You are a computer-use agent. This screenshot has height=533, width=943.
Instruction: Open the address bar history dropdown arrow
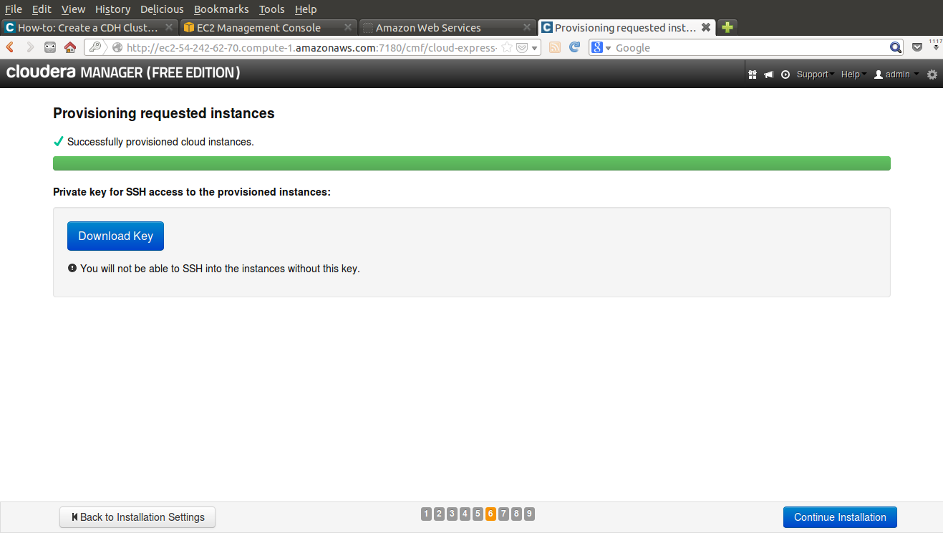click(x=535, y=48)
